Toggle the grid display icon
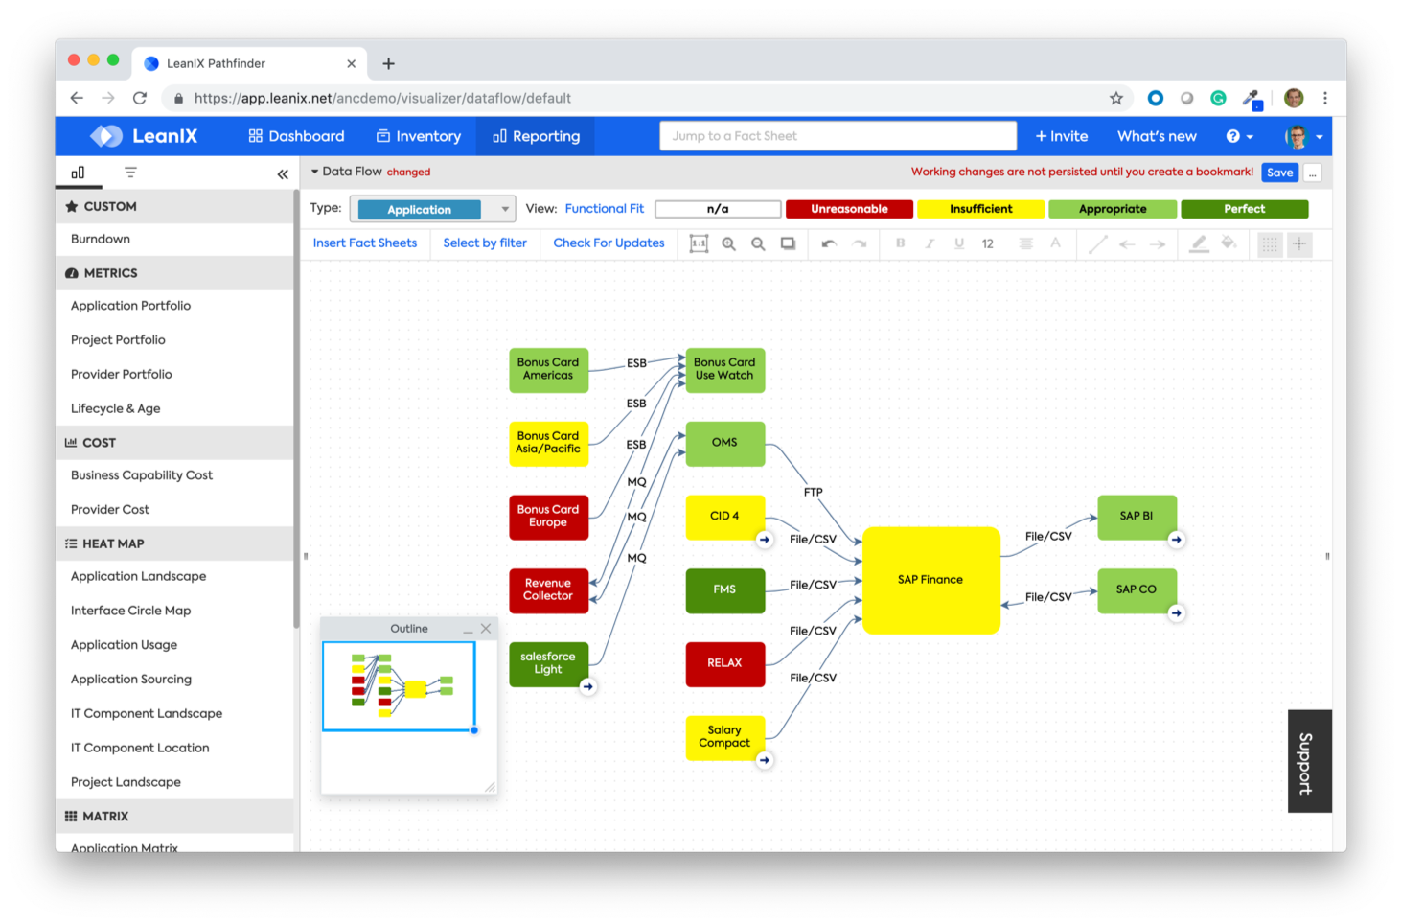This screenshot has height=924, width=1401. click(1269, 243)
